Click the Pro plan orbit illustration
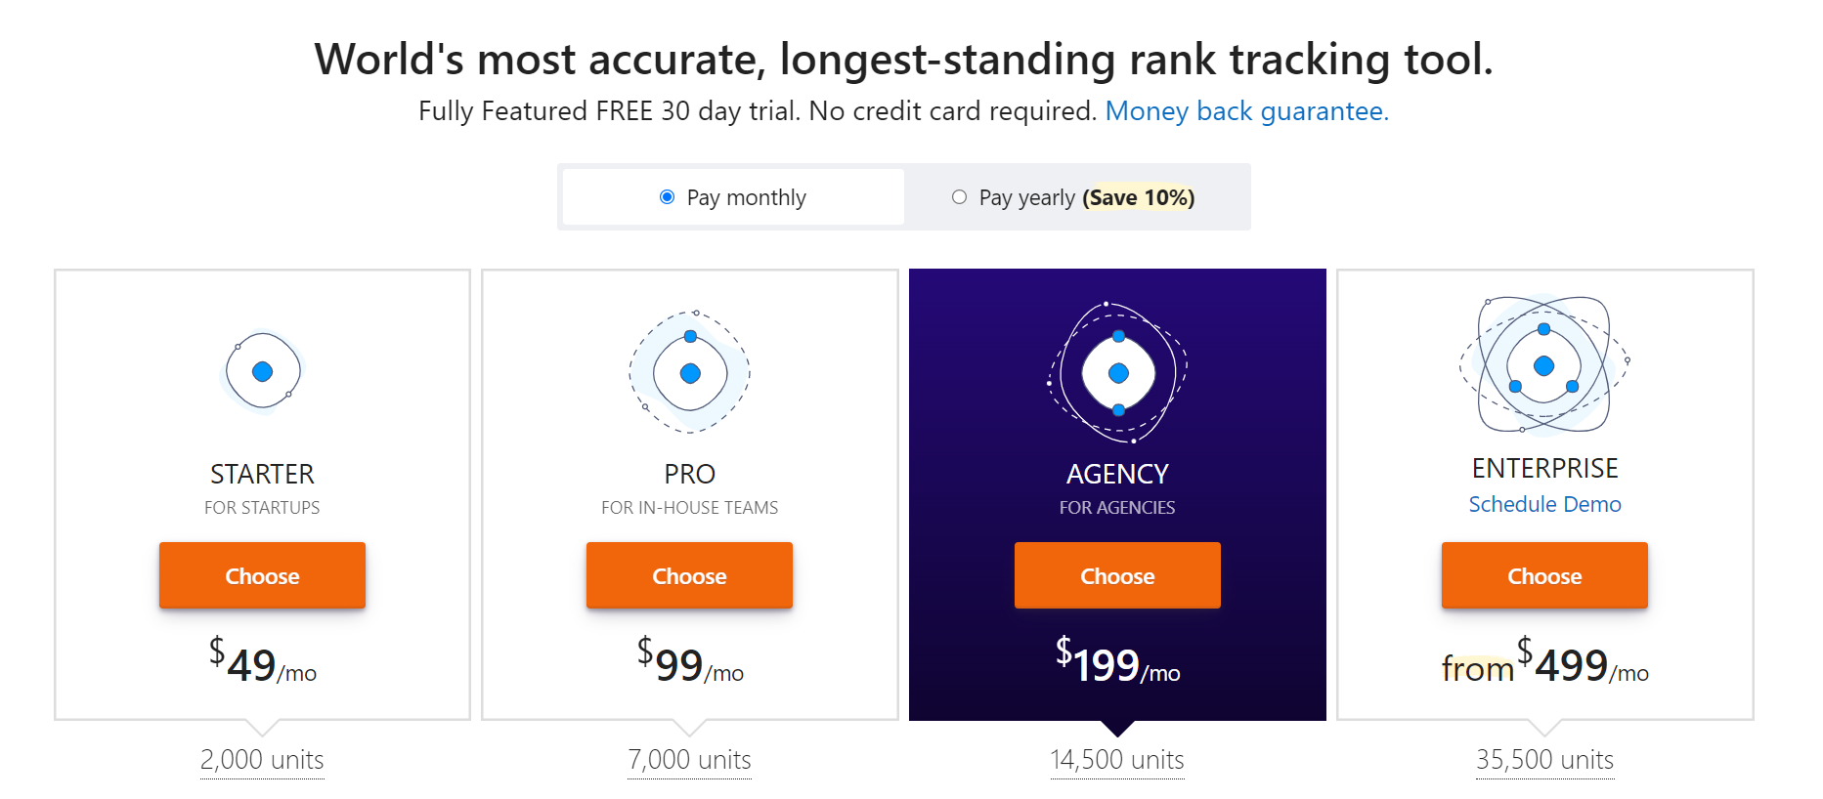This screenshot has height=799, width=1823. [689, 371]
